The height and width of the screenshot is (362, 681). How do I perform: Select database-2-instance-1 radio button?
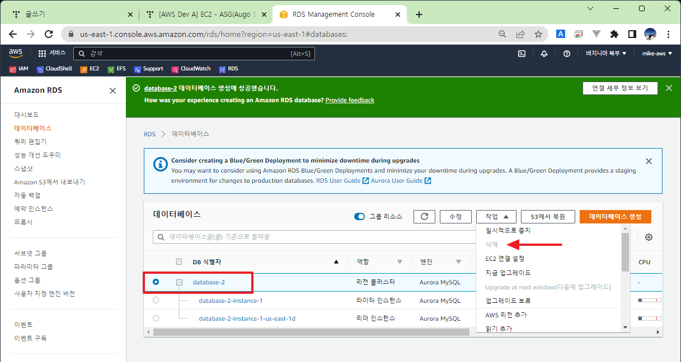pyautogui.click(x=156, y=300)
